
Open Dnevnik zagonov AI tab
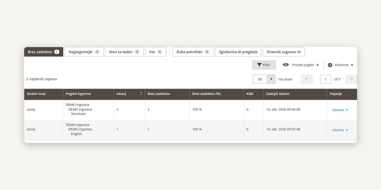(x=284, y=52)
